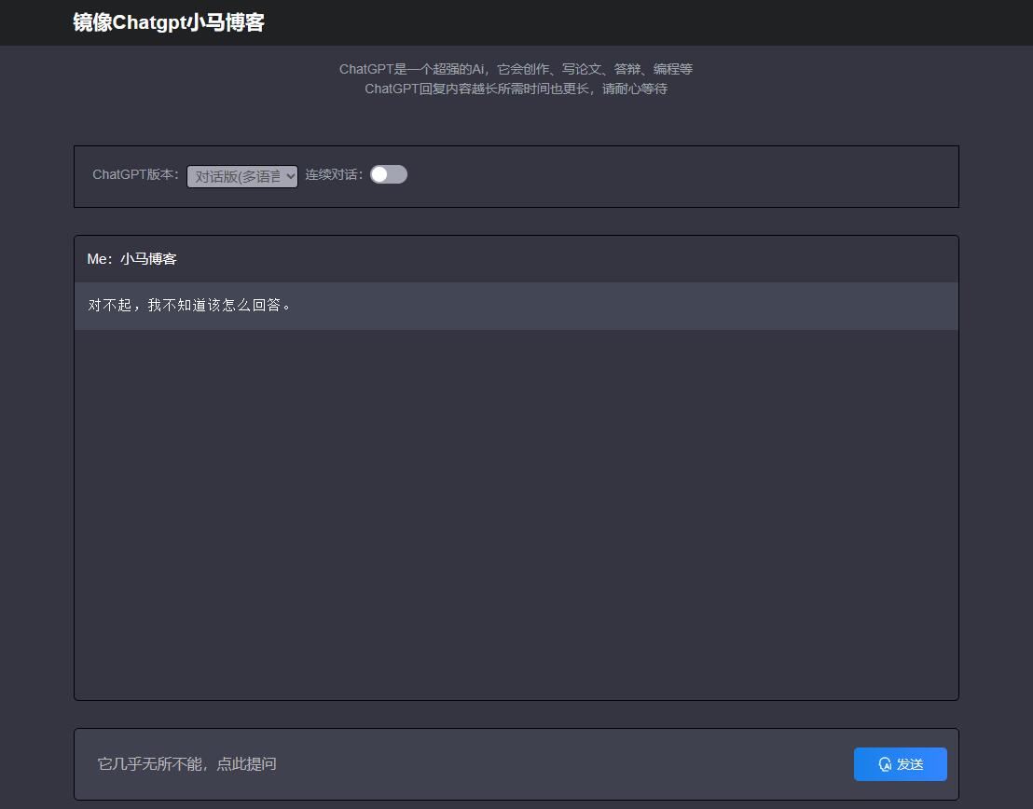This screenshot has height=809, width=1033.
Task: Click the 镜像Chatgpt小马博客 site title
Action: pyautogui.click(x=169, y=22)
